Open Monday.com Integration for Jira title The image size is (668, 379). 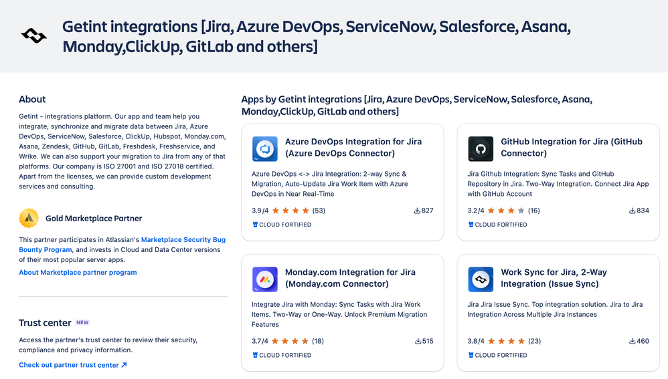[350, 278]
